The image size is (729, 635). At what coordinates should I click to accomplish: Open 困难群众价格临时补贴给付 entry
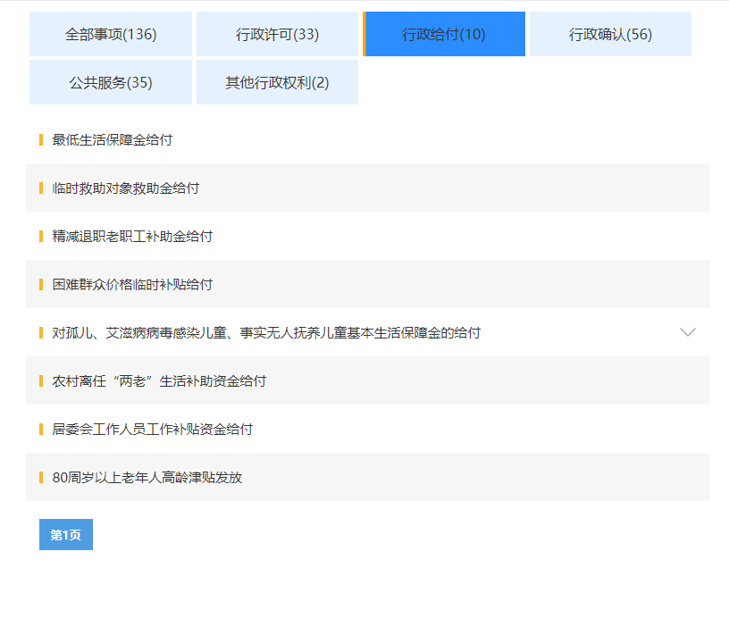point(132,285)
